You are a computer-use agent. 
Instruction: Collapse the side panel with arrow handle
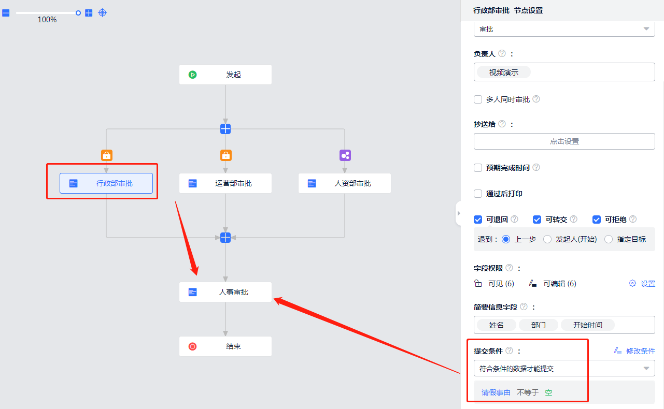click(x=458, y=213)
